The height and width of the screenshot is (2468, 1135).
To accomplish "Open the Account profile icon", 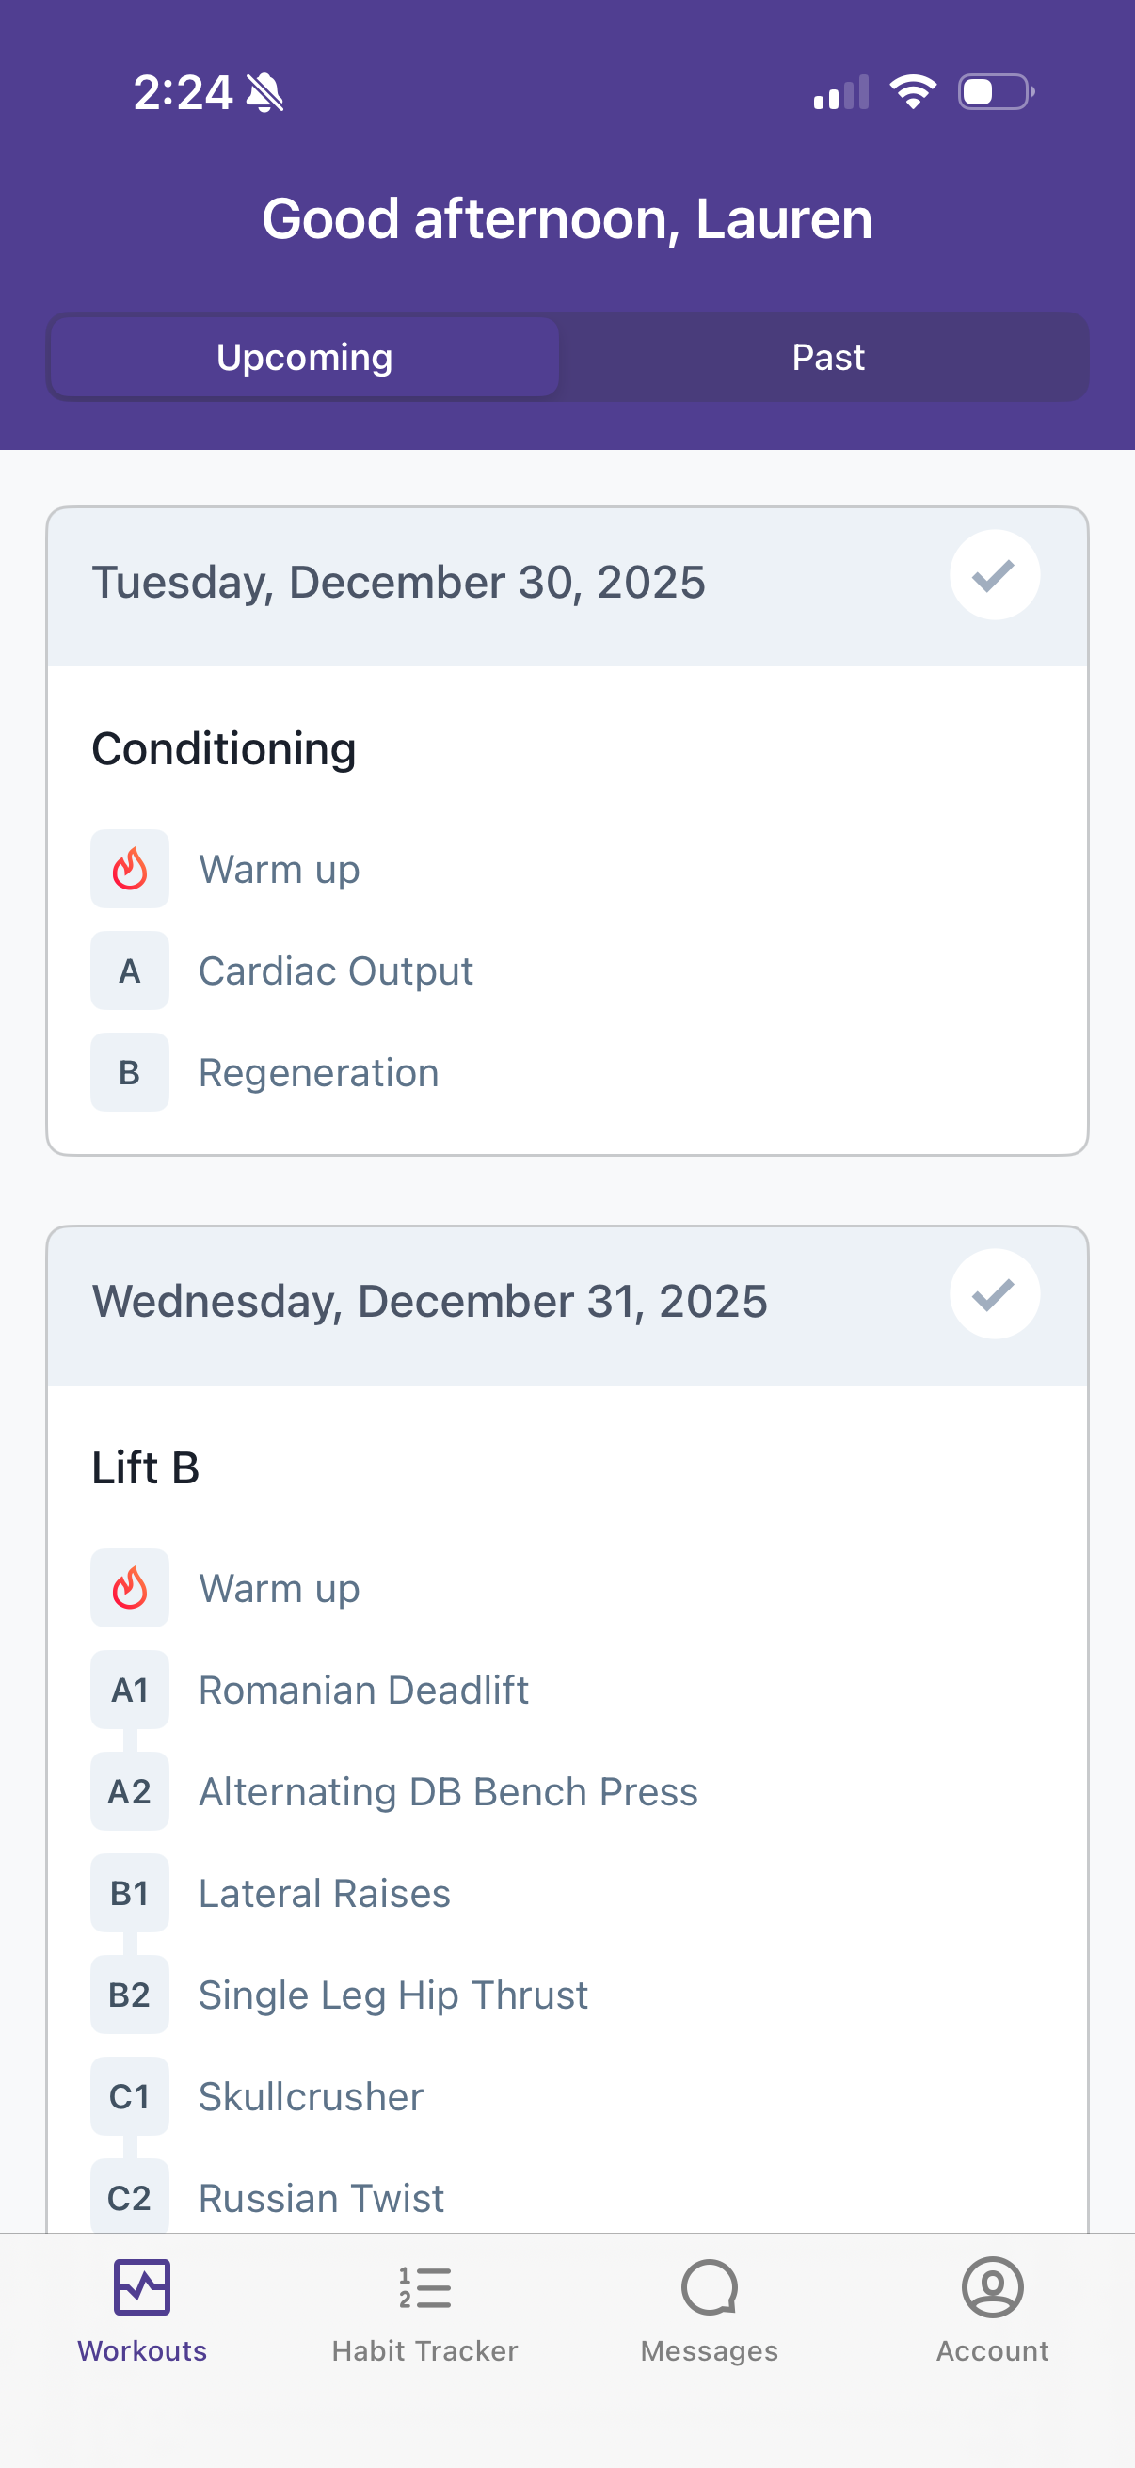I will pos(992,2287).
